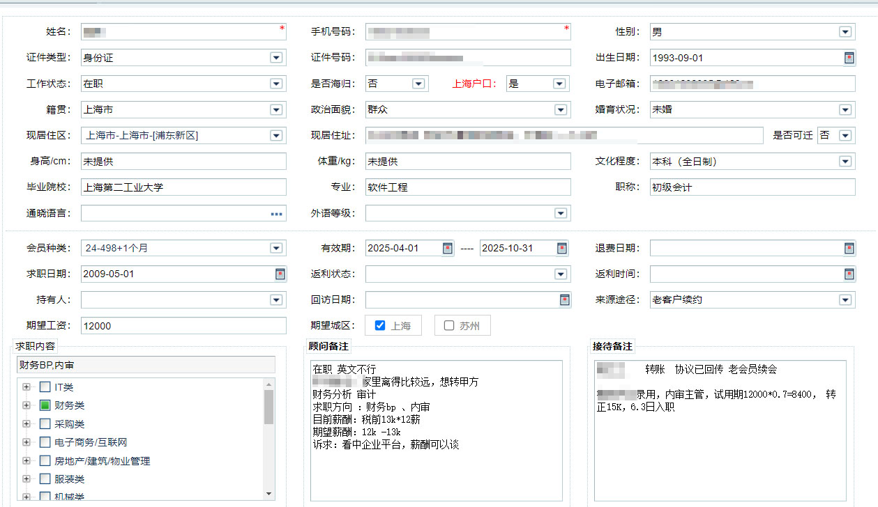Open the 是否可迁 dropdown
This screenshot has width=878, height=507.
coord(845,135)
